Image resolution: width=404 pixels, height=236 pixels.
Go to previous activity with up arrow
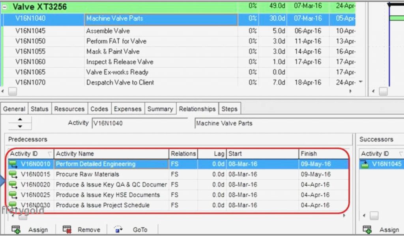pos(20,120)
